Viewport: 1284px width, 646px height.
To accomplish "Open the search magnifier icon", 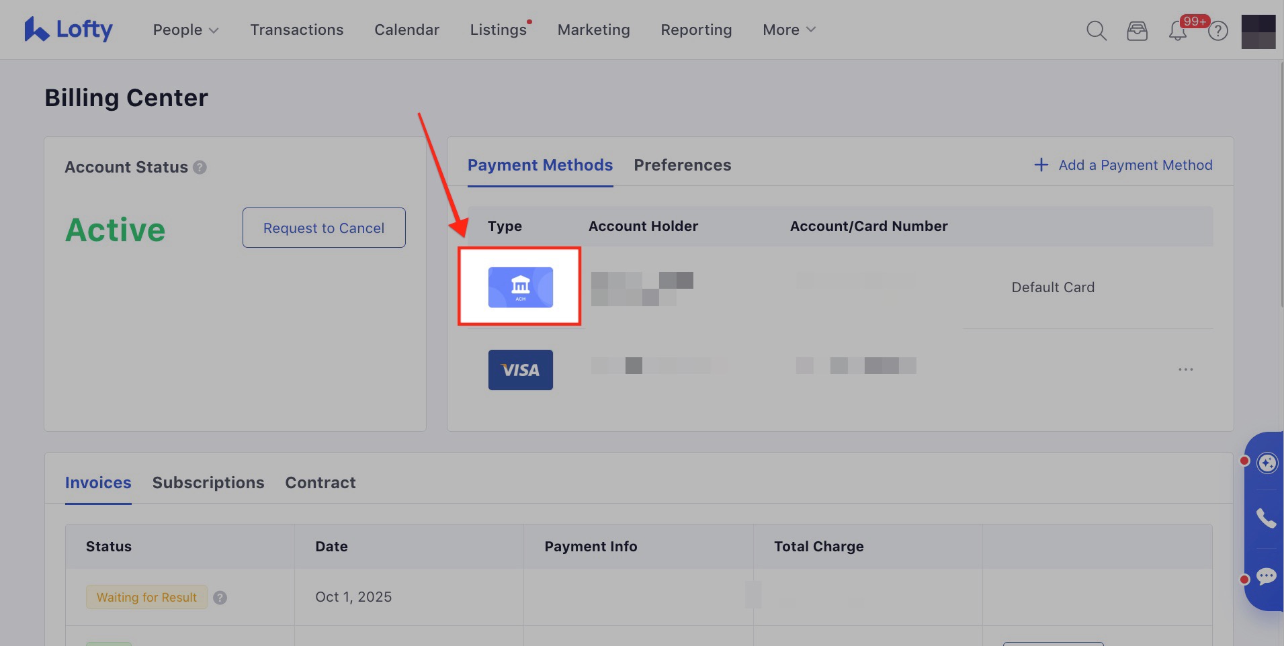I will (1096, 30).
